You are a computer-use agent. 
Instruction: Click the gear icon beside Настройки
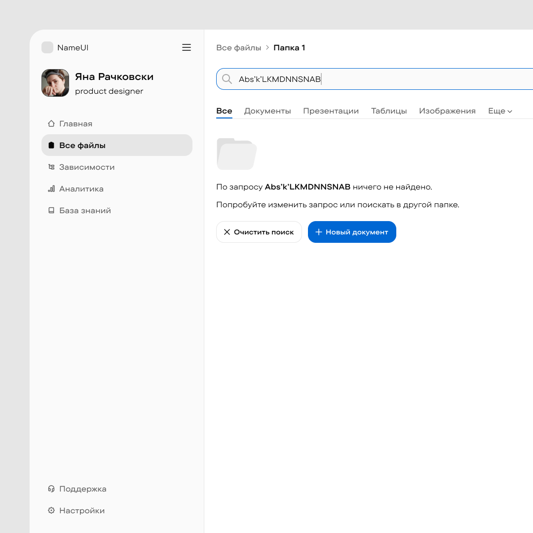pyautogui.click(x=51, y=511)
